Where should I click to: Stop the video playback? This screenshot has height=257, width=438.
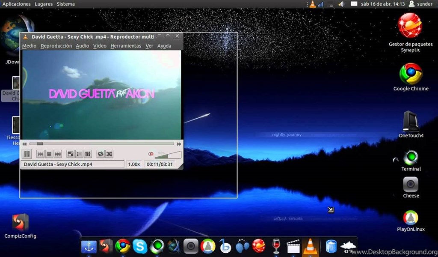(x=49, y=154)
